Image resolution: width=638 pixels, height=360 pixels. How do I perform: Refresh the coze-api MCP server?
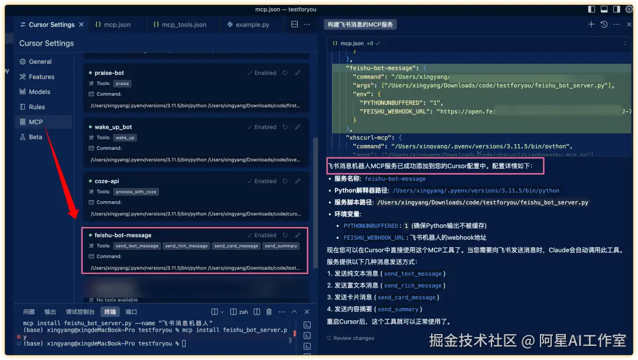pos(285,181)
